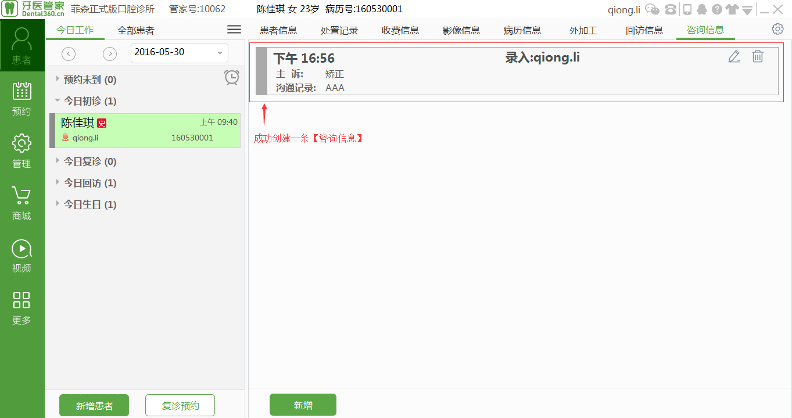
Task: Click 管家号:10062 in title bar
Action: point(197,9)
